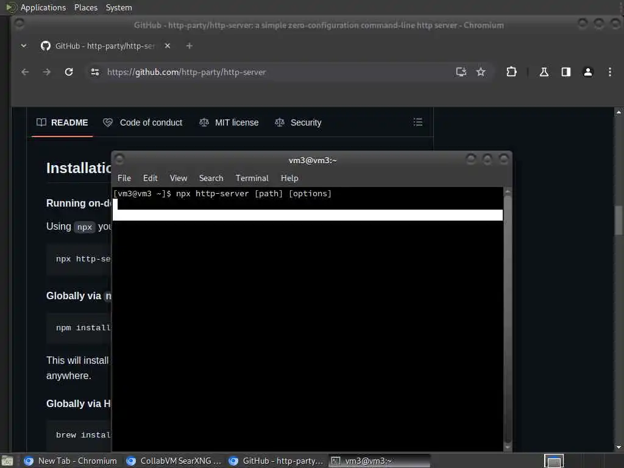This screenshot has height=468, width=624.
Task: Switch to New Tab - Chromium taskbar window
Action: (x=71, y=461)
